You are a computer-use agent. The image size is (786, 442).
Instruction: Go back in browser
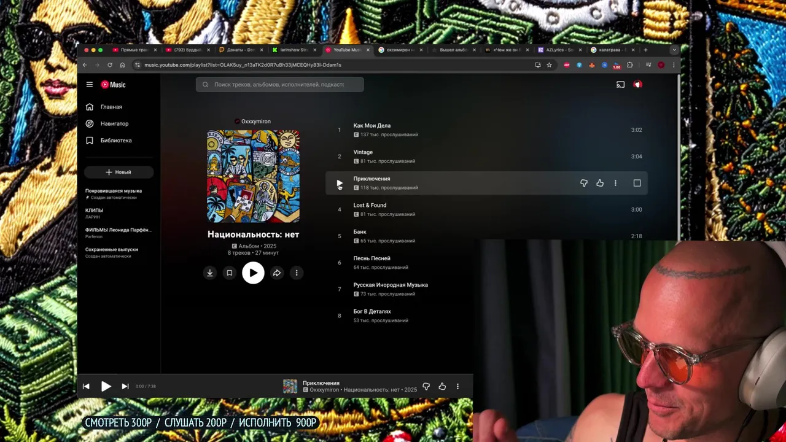[85, 64]
